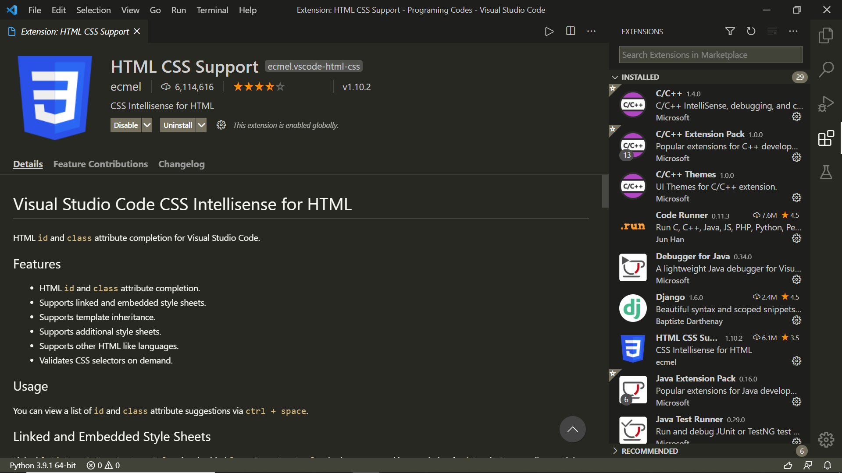Open gear menu for Java Extension Pack
Viewport: 842px width, 473px height.
pos(796,402)
